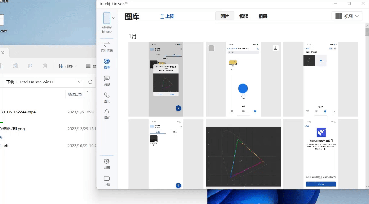The height and width of the screenshot is (204, 369).
Task: Click the gallery vertical scrollbar
Action: pyautogui.click(x=367, y=32)
